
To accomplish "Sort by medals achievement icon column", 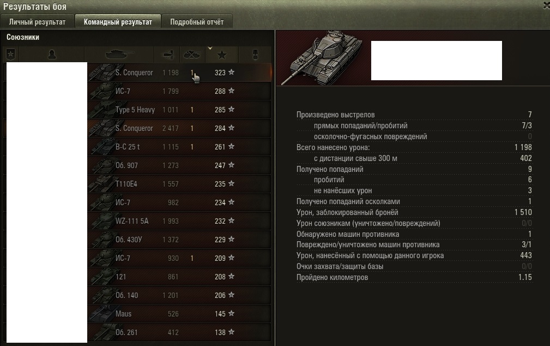I will coord(255,55).
